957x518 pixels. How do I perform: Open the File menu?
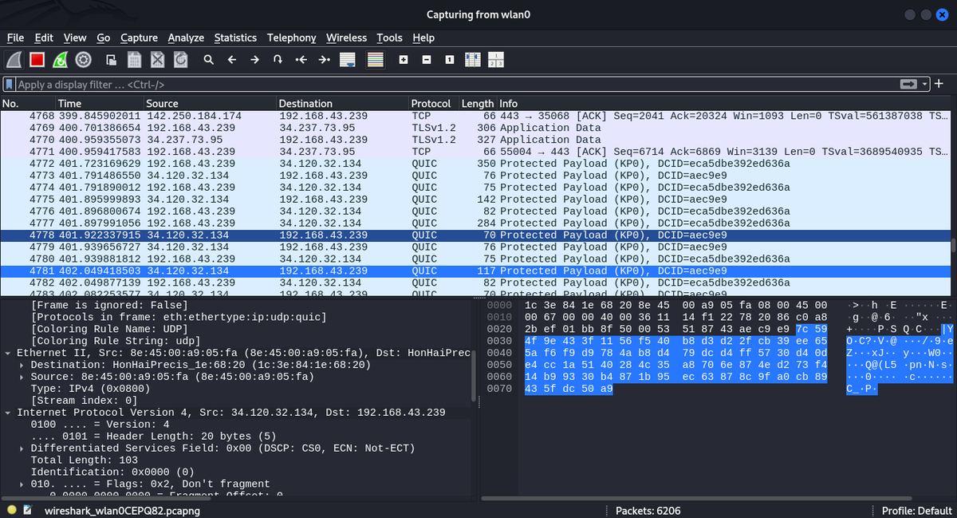(15, 38)
